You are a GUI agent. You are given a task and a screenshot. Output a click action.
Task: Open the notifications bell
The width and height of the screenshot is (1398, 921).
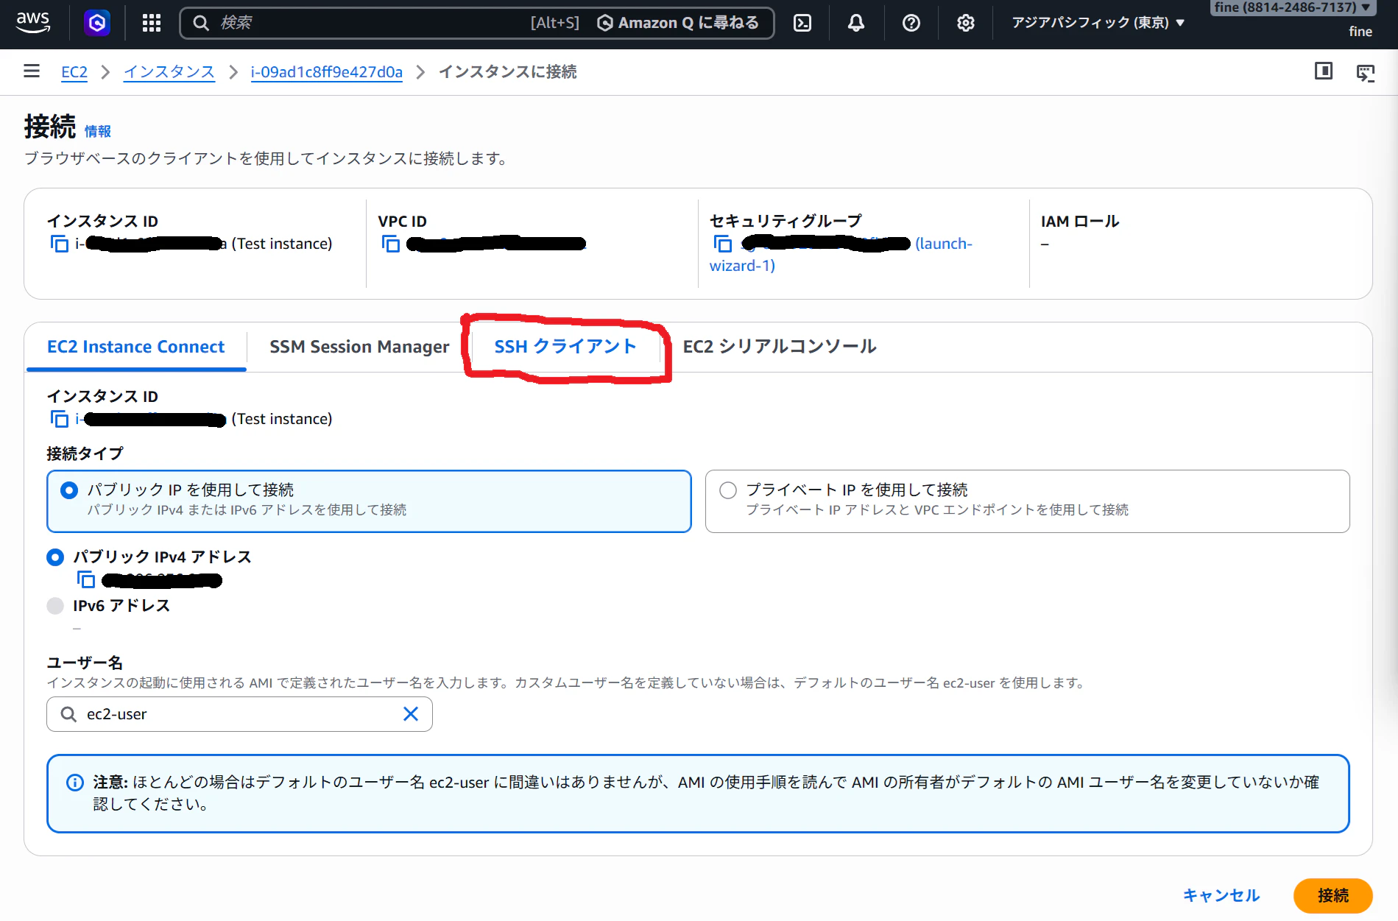tap(856, 23)
